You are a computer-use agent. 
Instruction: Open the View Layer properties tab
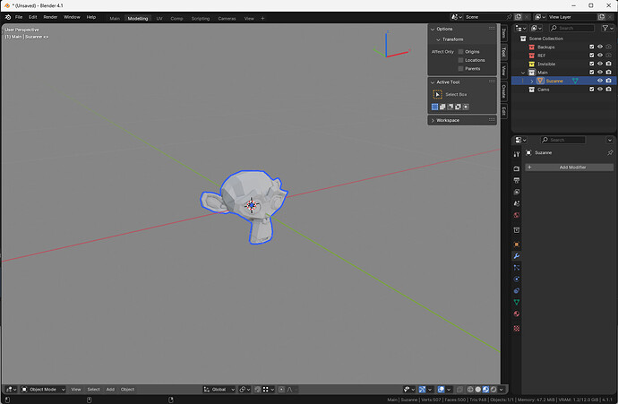point(516,192)
